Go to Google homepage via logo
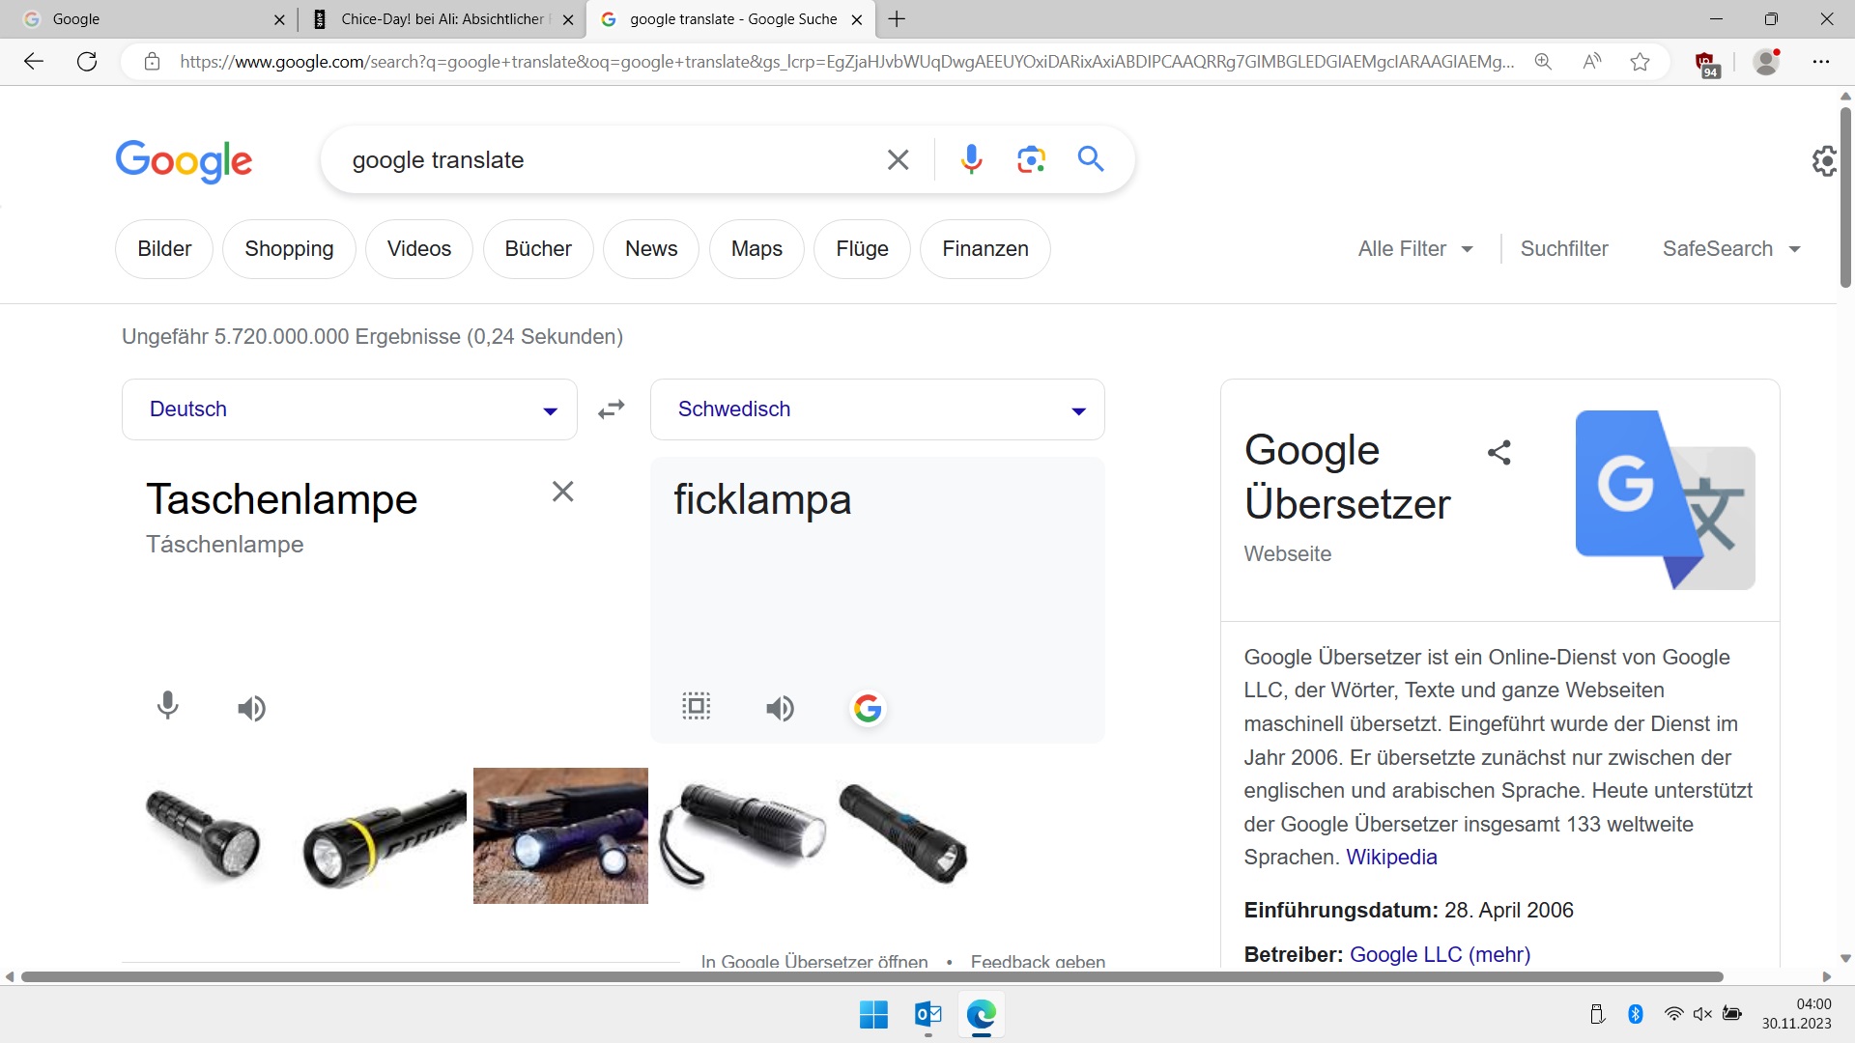The height and width of the screenshot is (1043, 1855). pyautogui.click(x=184, y=160)
